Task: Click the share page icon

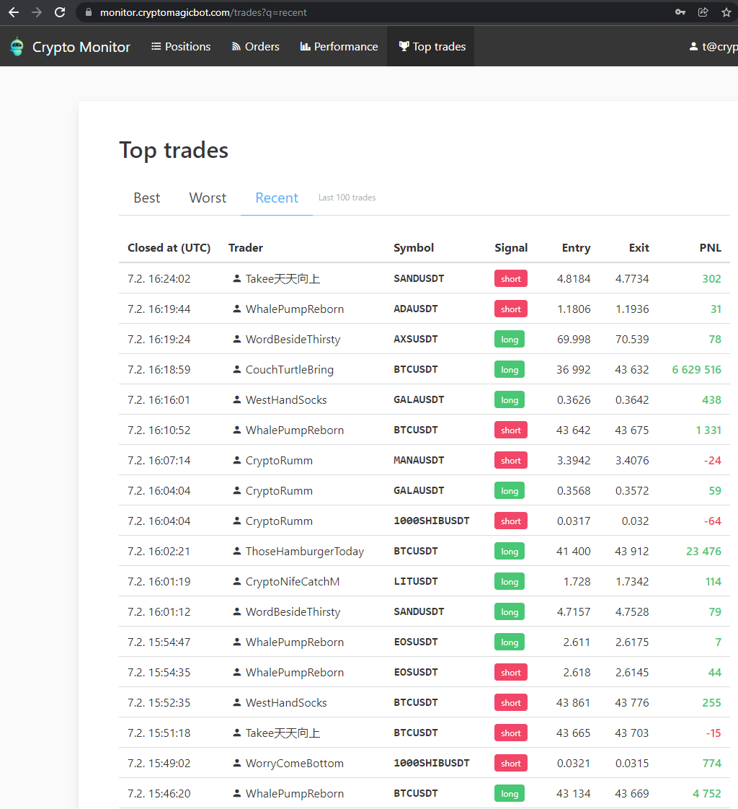Action: [x=703, y=12]
